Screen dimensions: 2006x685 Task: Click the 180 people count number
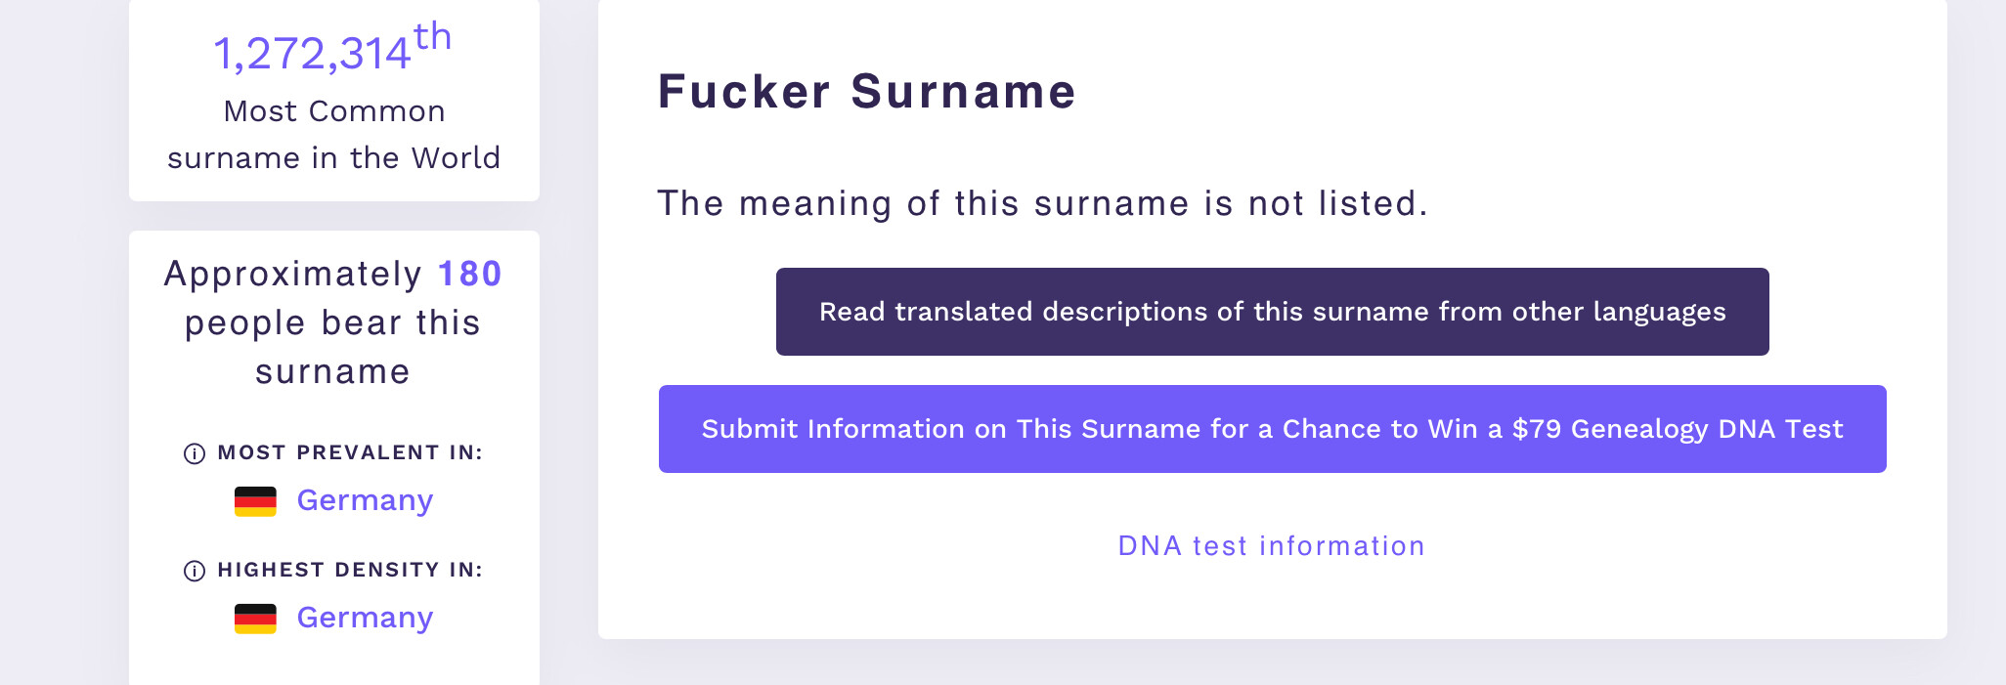pyautogui.click(x=469, y=274)
